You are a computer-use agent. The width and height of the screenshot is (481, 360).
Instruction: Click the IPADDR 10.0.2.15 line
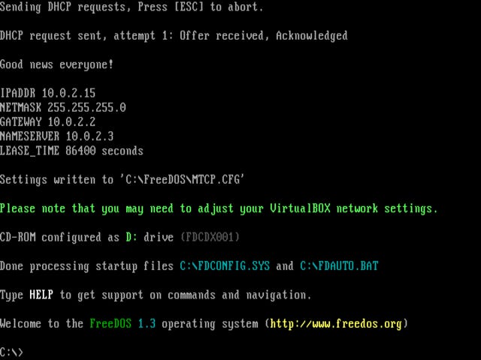click(48, 93)
